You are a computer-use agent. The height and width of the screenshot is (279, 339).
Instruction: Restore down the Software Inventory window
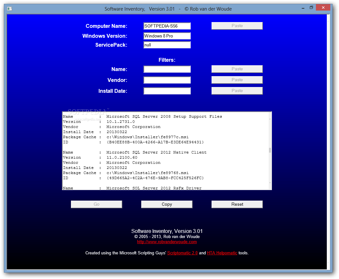pos(311,8)
